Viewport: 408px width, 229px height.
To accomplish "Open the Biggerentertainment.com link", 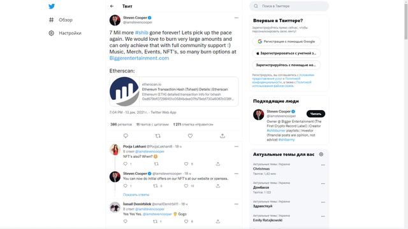I will pyautogui.click(x=139, y=58).
